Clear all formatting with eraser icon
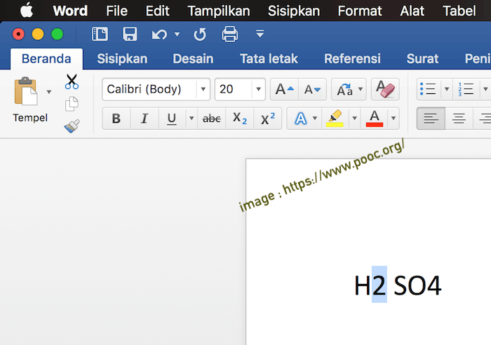Viewport: 491px width, 345px height. coord(385,89)
